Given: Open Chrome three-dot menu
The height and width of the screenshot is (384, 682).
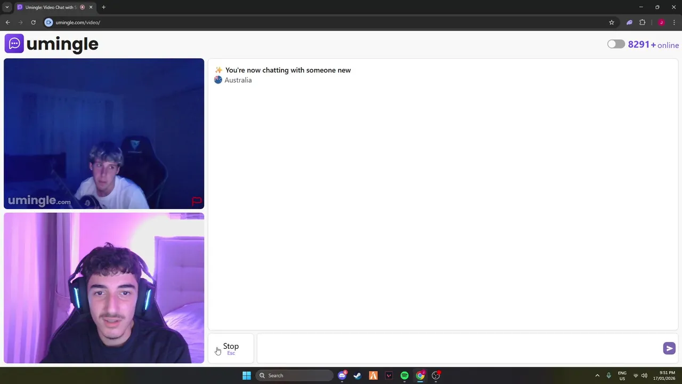Looking at the screenshot, I should (x=674, y=22).
